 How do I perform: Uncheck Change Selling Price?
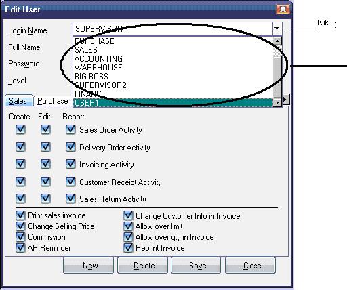(20, 226)
